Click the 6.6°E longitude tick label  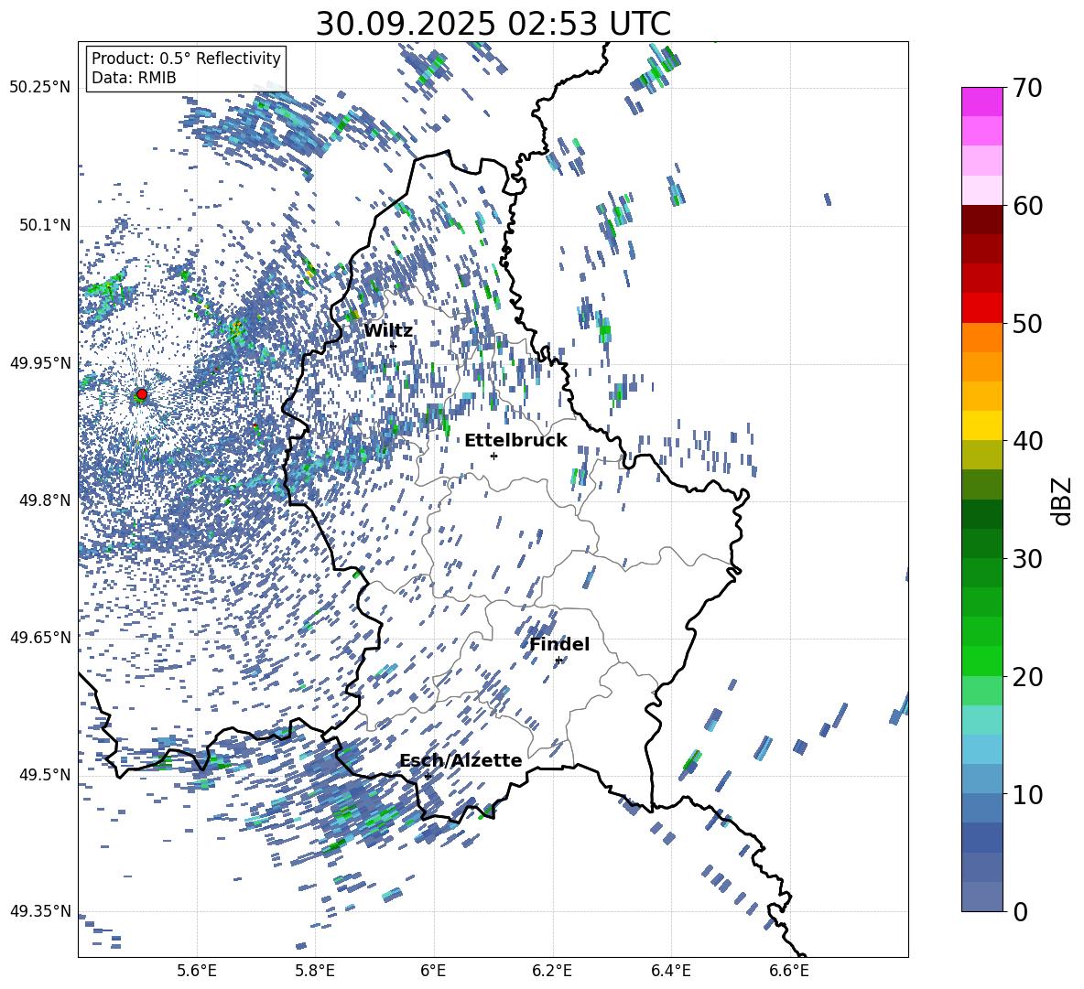(x=789, y=971)
